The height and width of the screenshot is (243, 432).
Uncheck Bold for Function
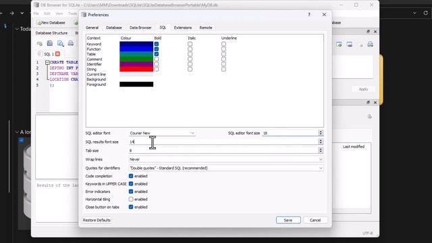click(156, 49)
